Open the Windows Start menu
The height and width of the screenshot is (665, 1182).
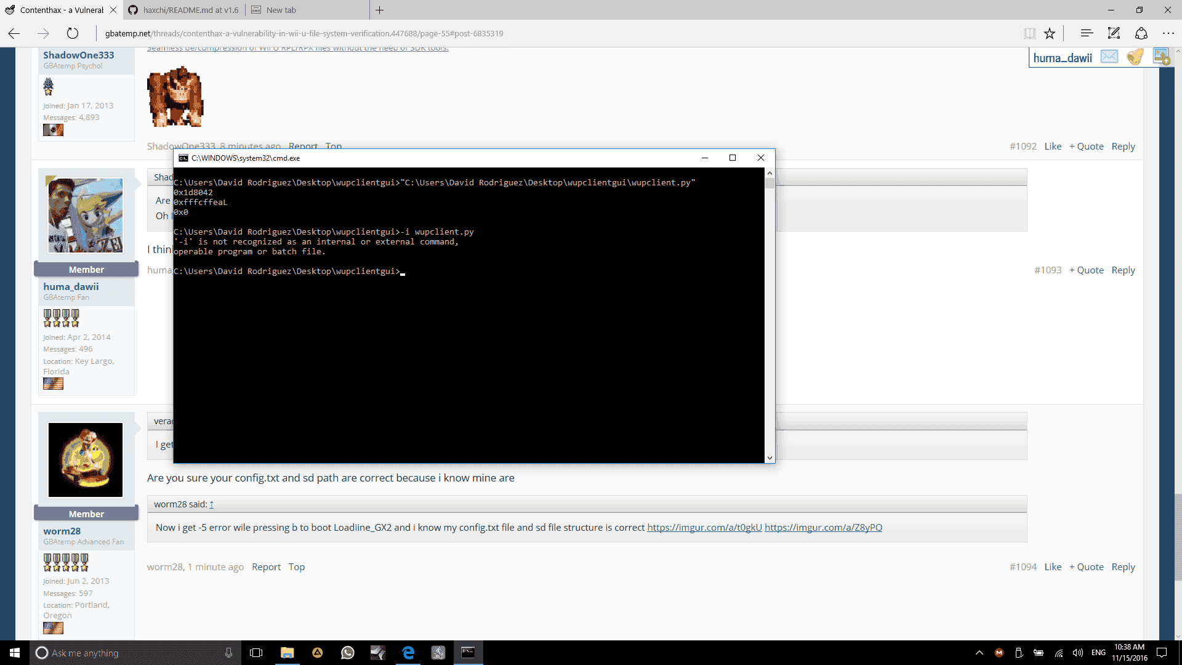pos(15,653)
